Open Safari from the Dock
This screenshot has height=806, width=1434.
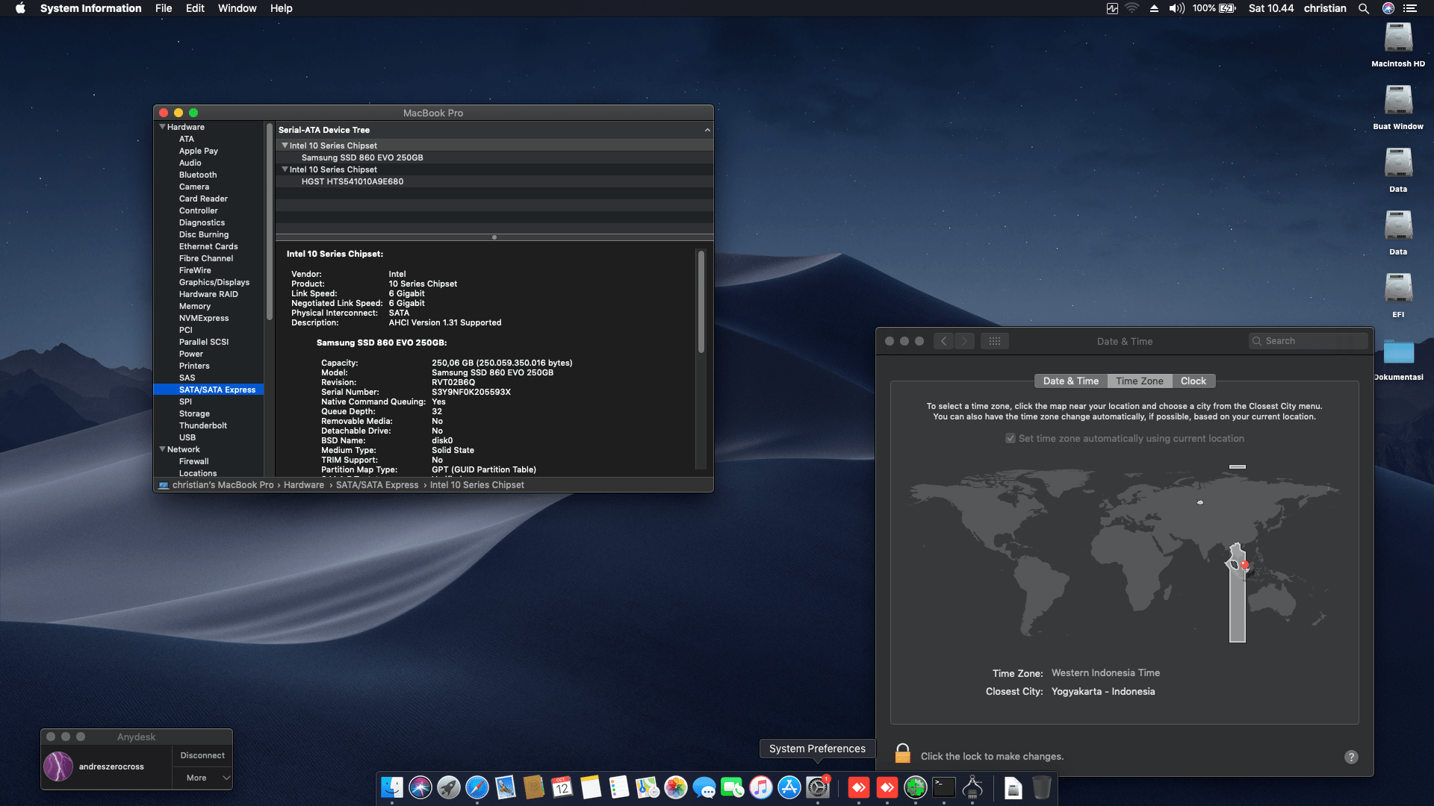(477, 789)
